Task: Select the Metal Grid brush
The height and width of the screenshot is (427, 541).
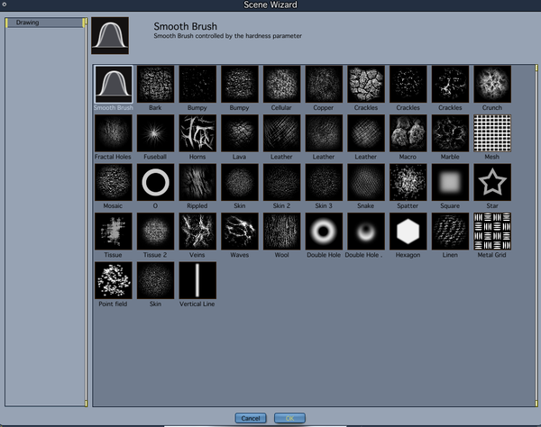Action: click(x=492, y=232)
